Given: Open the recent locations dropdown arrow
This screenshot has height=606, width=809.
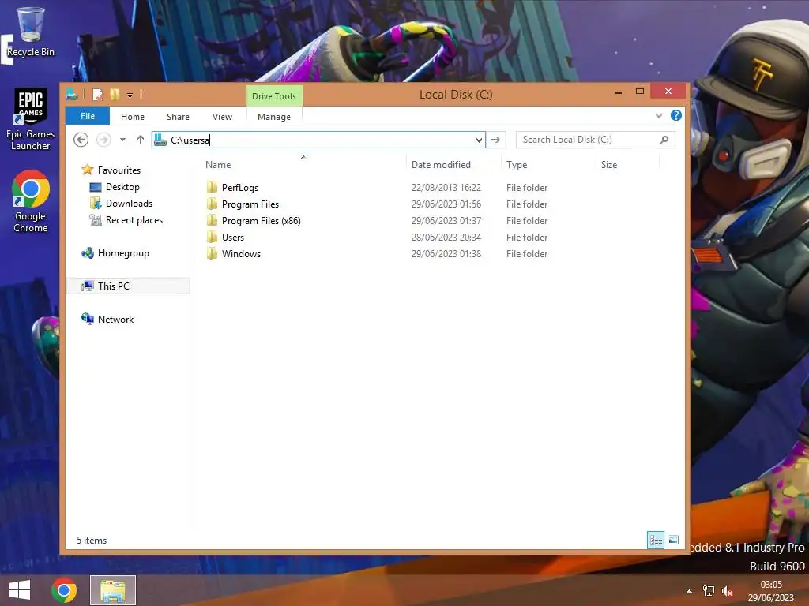Looking at the screenshot, I should click(122, 140).
